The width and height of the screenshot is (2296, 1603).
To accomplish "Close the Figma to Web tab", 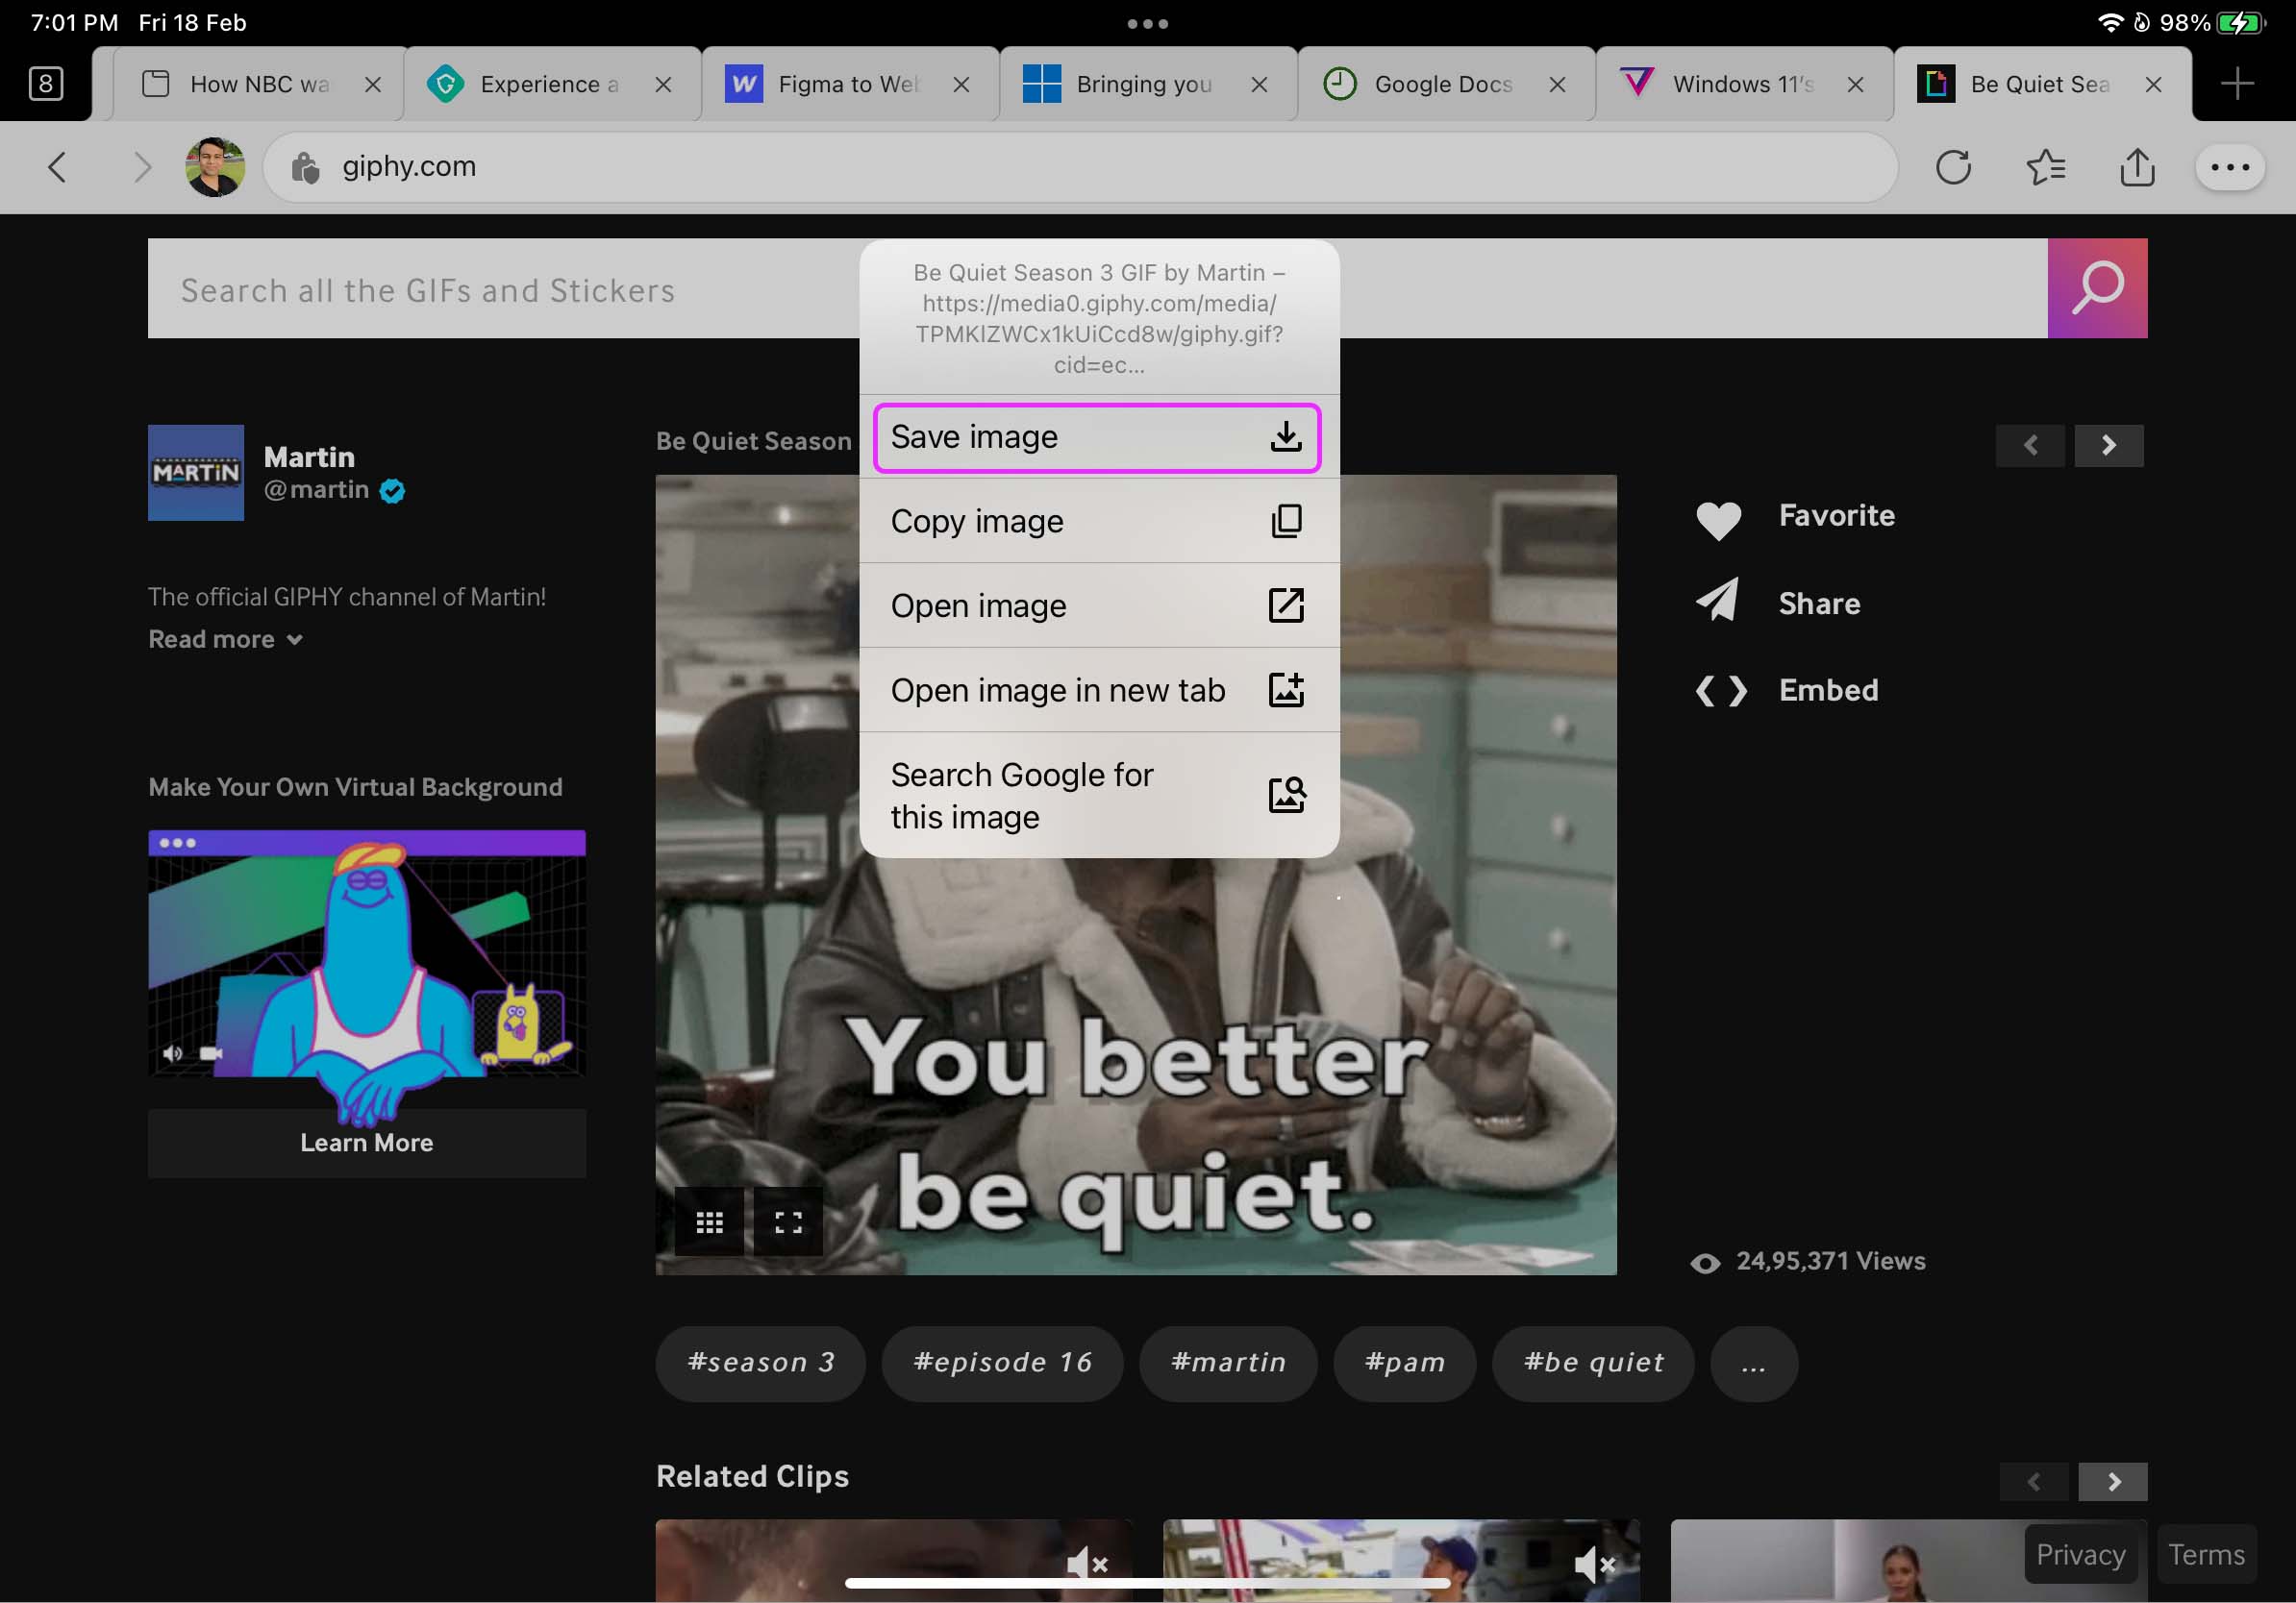I will 961,85.
